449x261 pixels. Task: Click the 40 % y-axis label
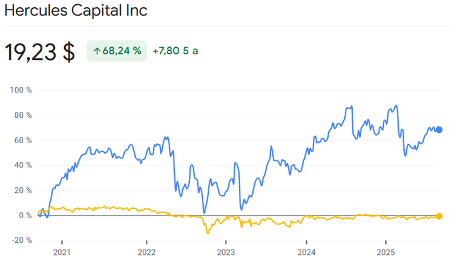[x=22, y=165]
